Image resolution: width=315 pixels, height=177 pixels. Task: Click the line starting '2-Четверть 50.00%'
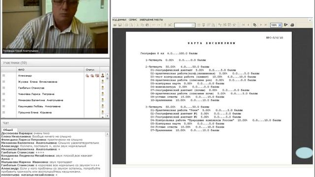pyautogui.click(x=177, y=67)
